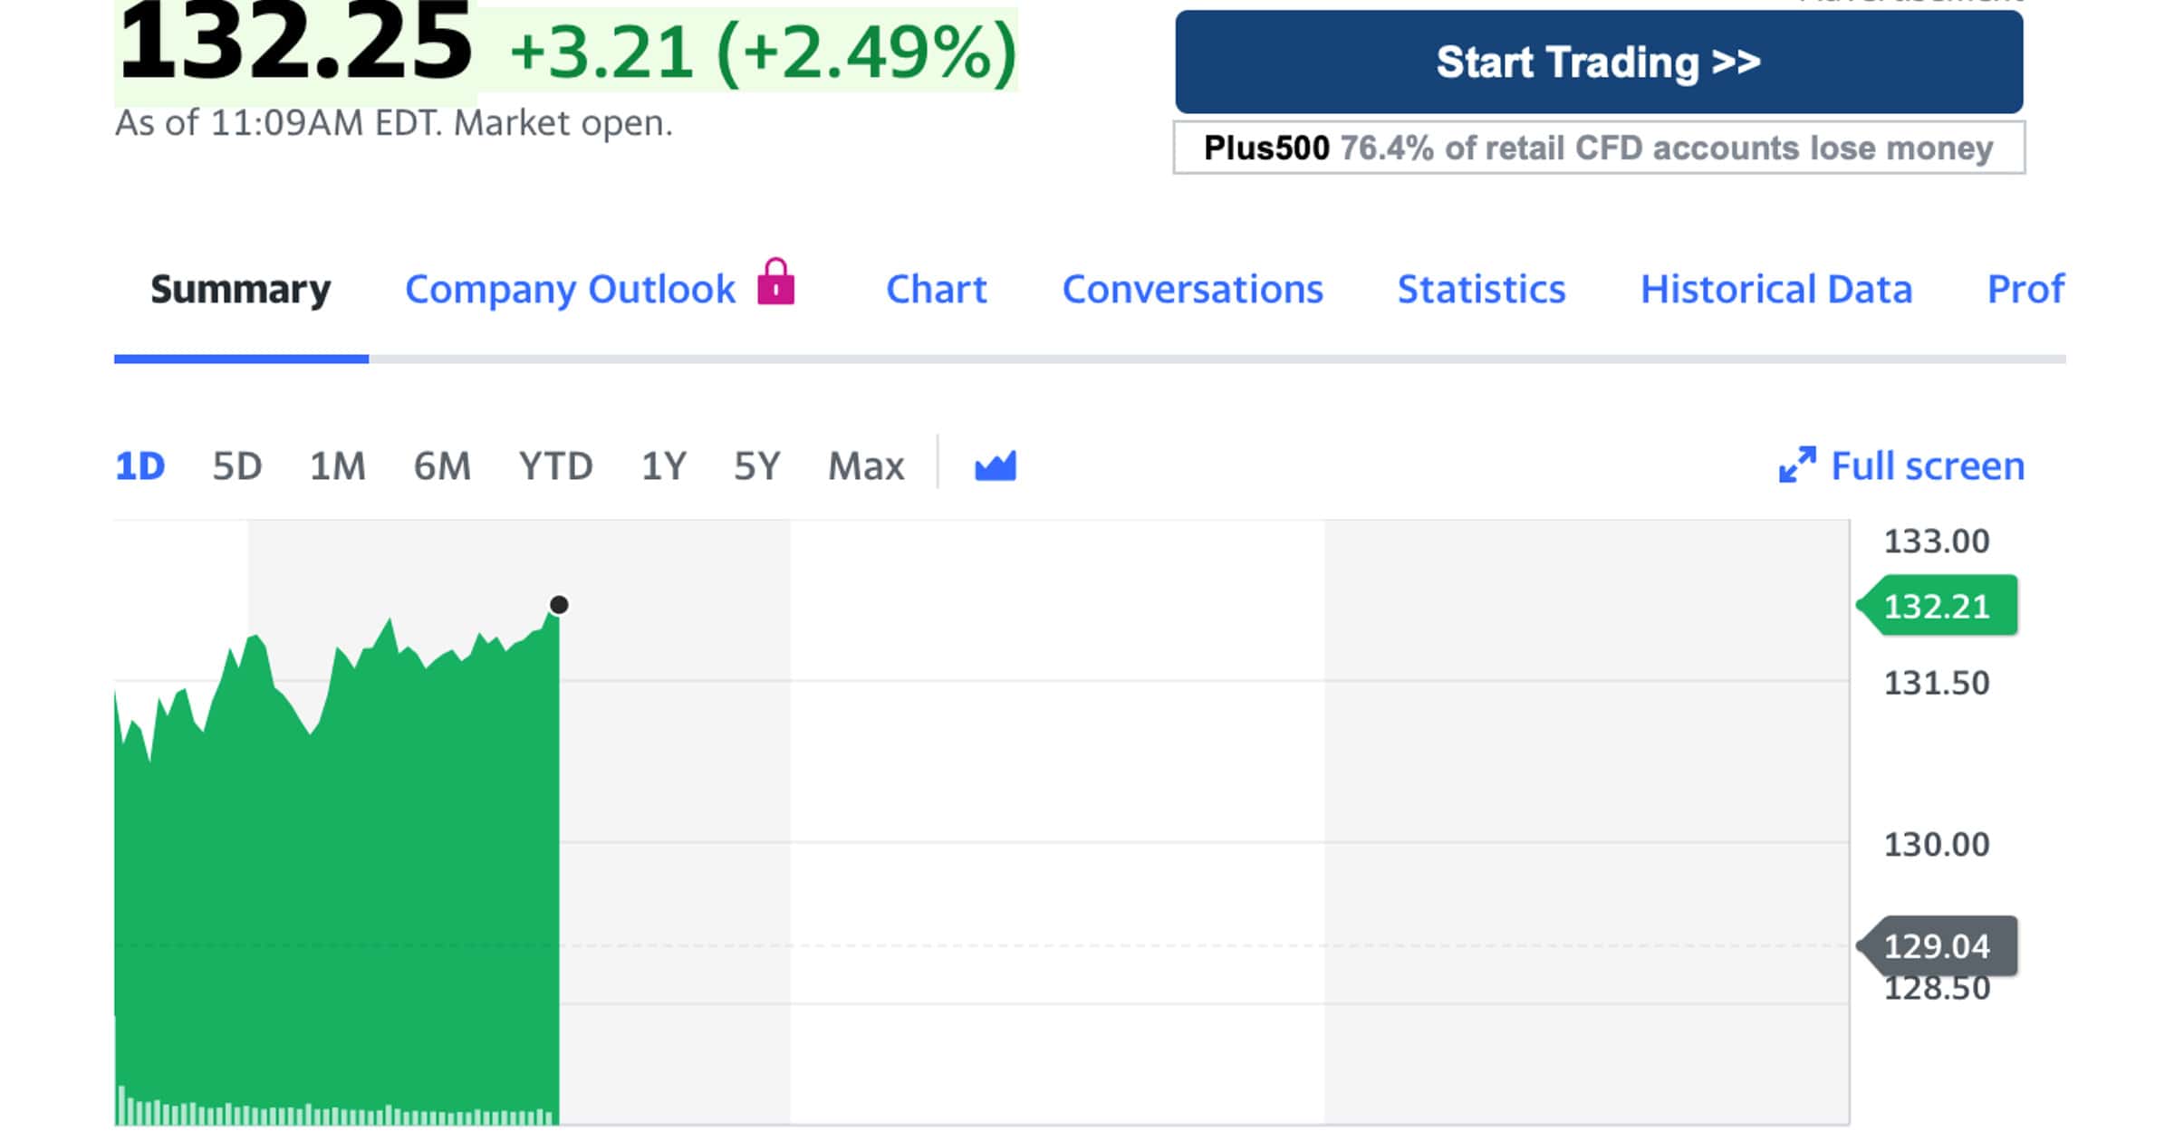
Task: Click the Full screen link
Action: click(1927, 466)
